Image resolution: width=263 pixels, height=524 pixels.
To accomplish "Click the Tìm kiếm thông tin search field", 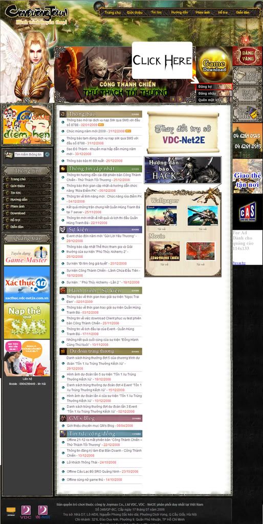I will [29, 155].
